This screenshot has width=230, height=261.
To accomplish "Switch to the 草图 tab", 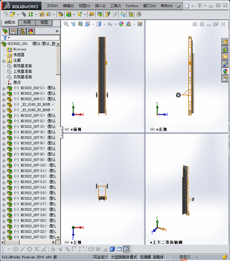I will 44,22.
